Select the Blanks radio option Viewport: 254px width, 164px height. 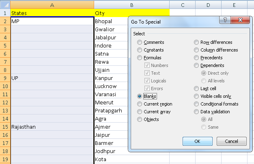pyautogui.click(x=140, y=96)
